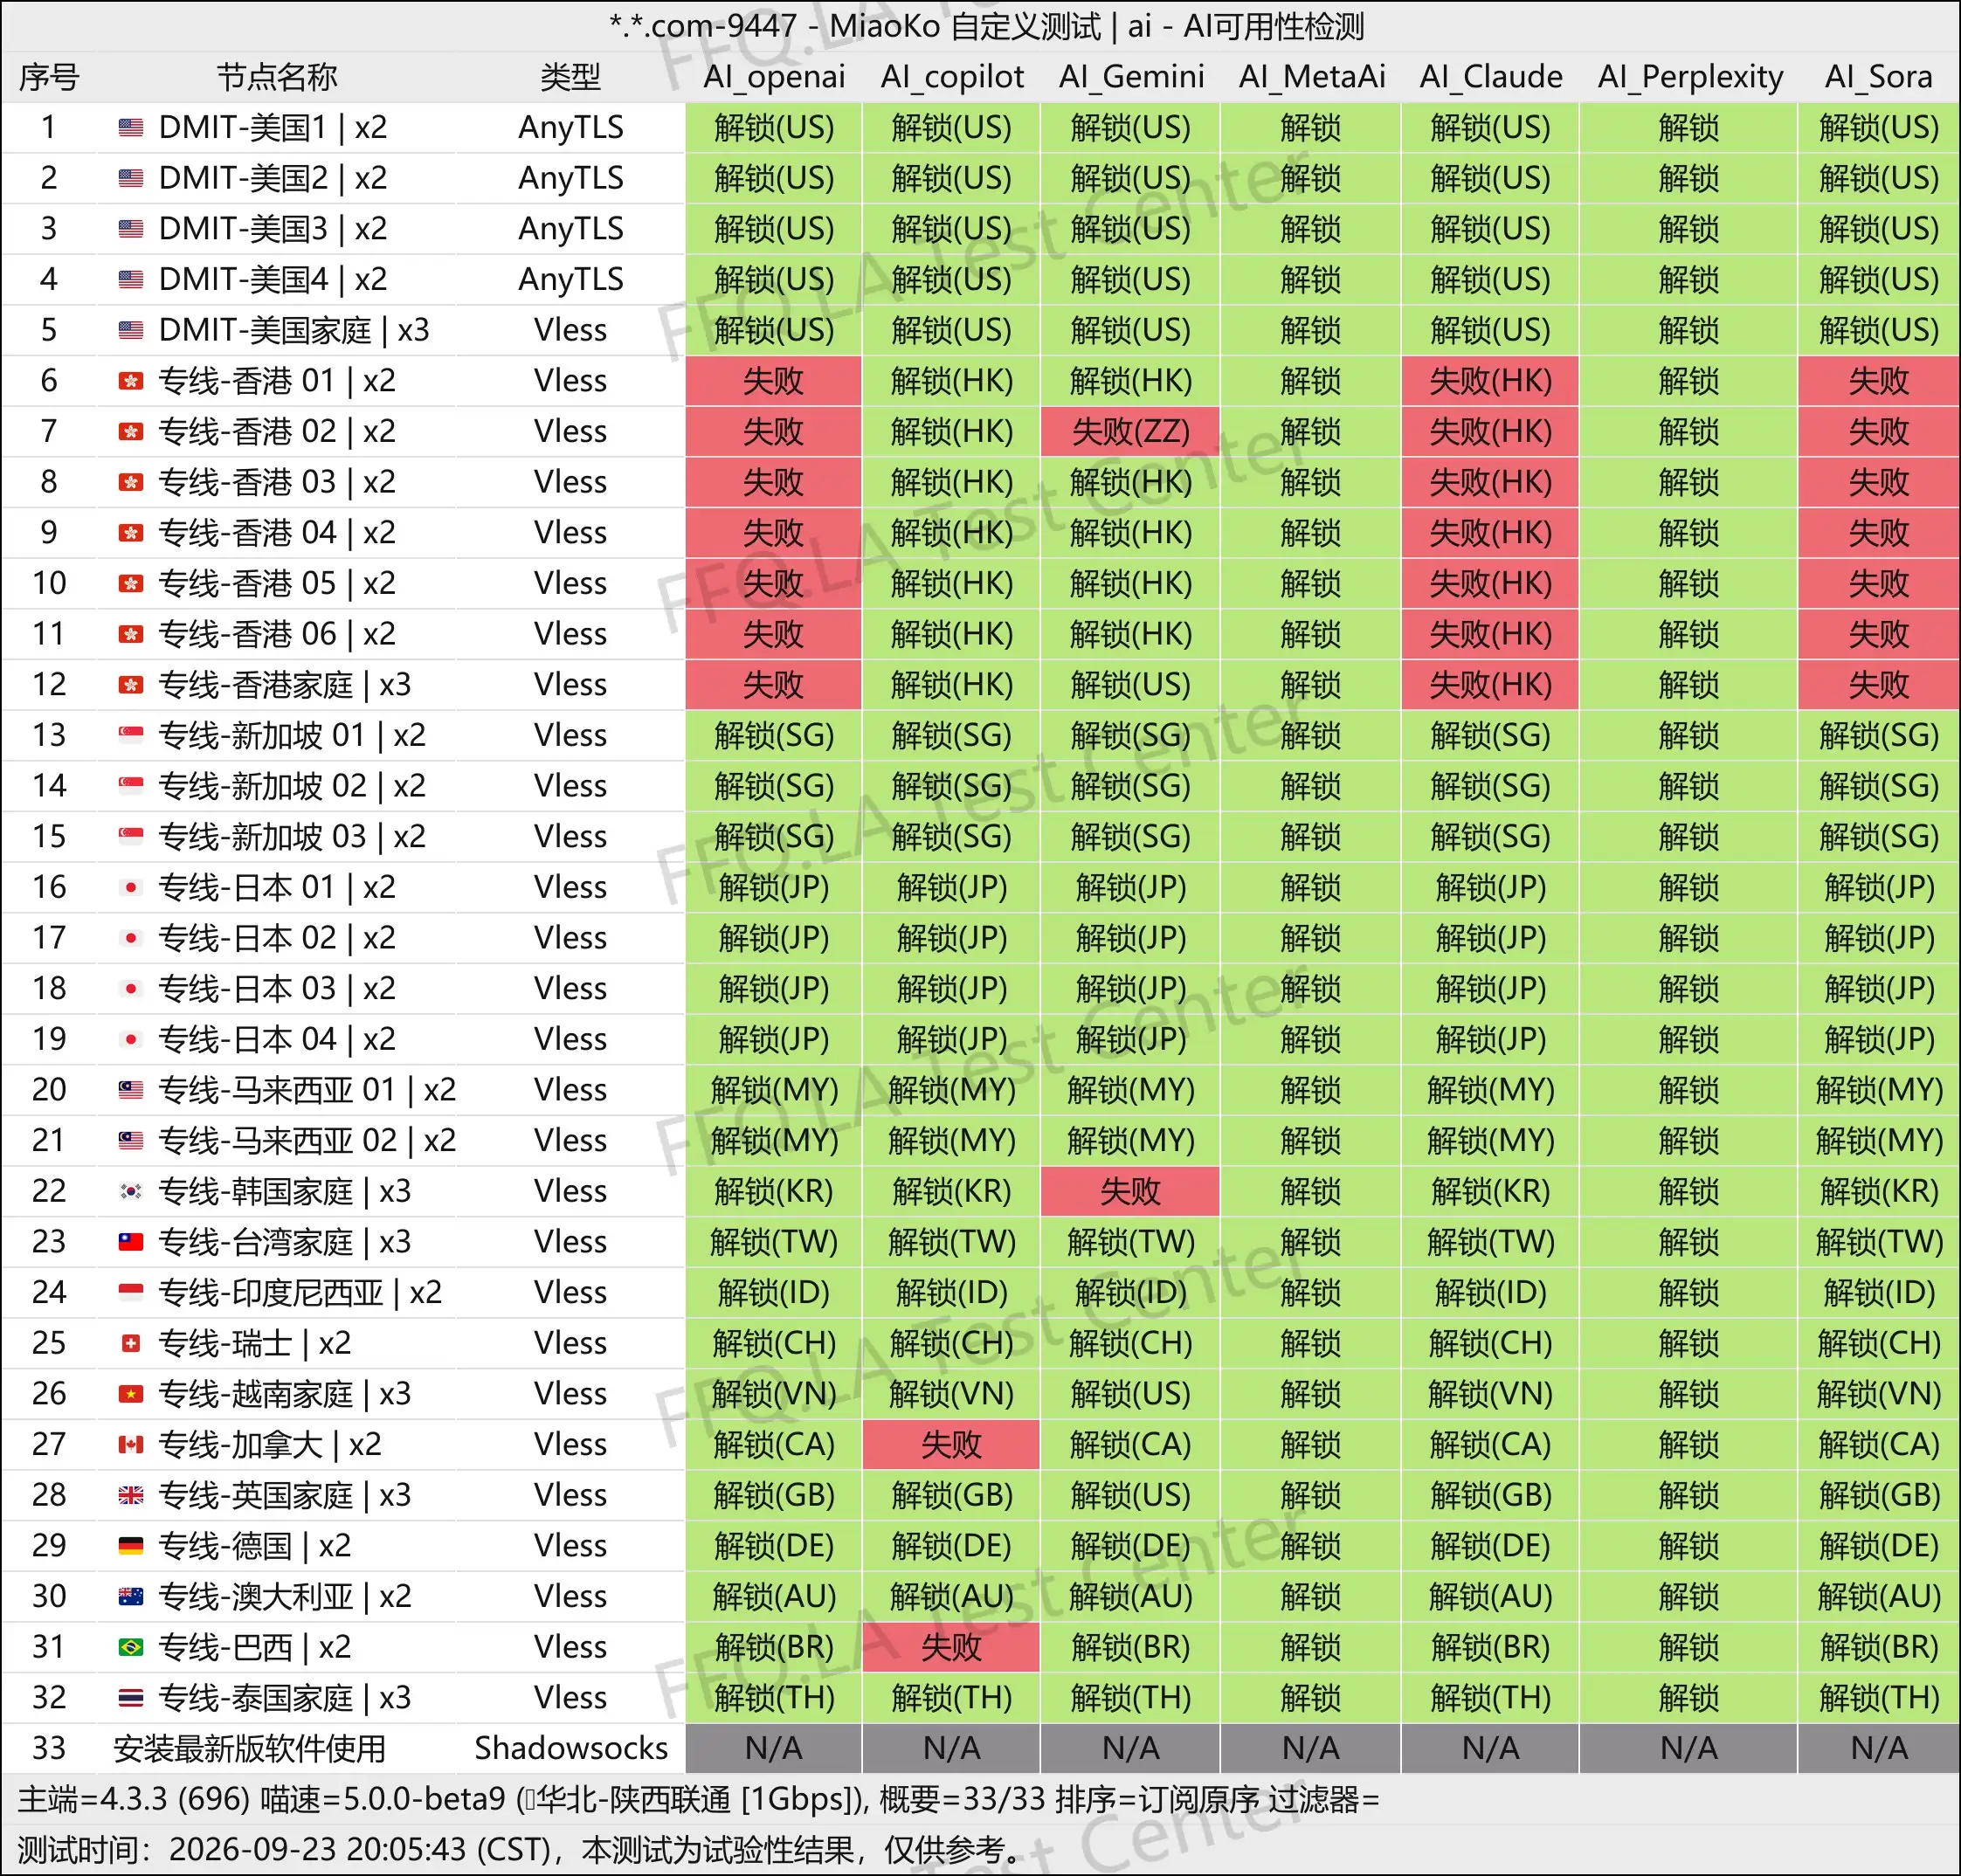This screenshot has height=1876, width=1961.
Task: Click the AI_Sora column header
Action: (1878, 77)
